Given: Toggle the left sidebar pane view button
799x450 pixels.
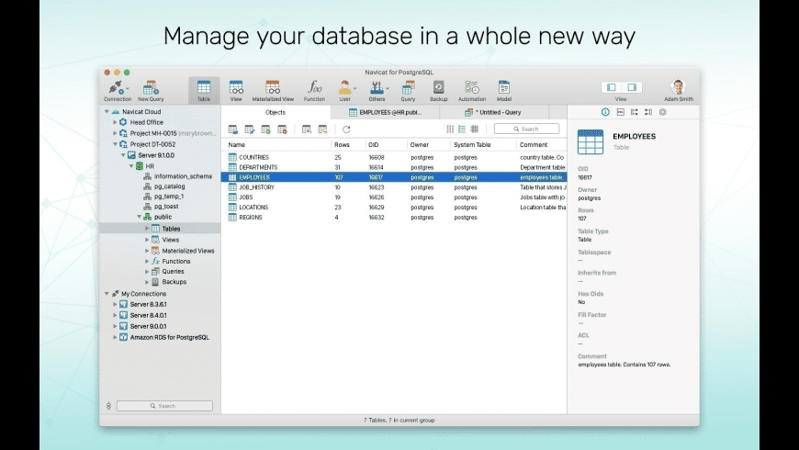Looking at the screenshot, I should click(612, 87).
